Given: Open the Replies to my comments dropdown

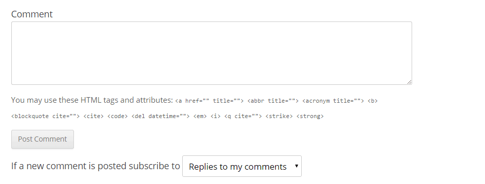Looking at the screenshot, I should (x=242, y=166).
